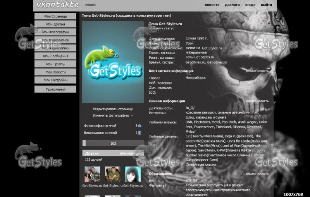This screenshot has width=310, height=197.
Task: Click the Друзья section header
Action: click(113, 153)
